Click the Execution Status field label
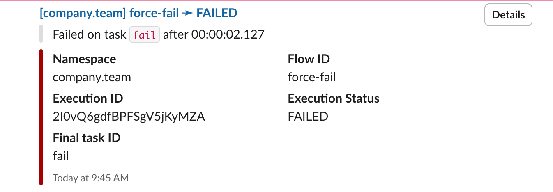 click(x=333, y=98)
